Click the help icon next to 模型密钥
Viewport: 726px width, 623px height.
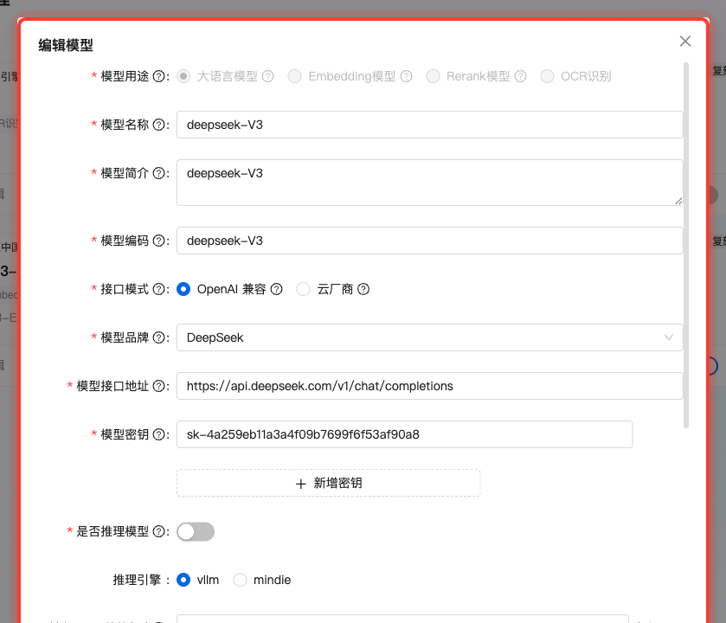[158, 434]
